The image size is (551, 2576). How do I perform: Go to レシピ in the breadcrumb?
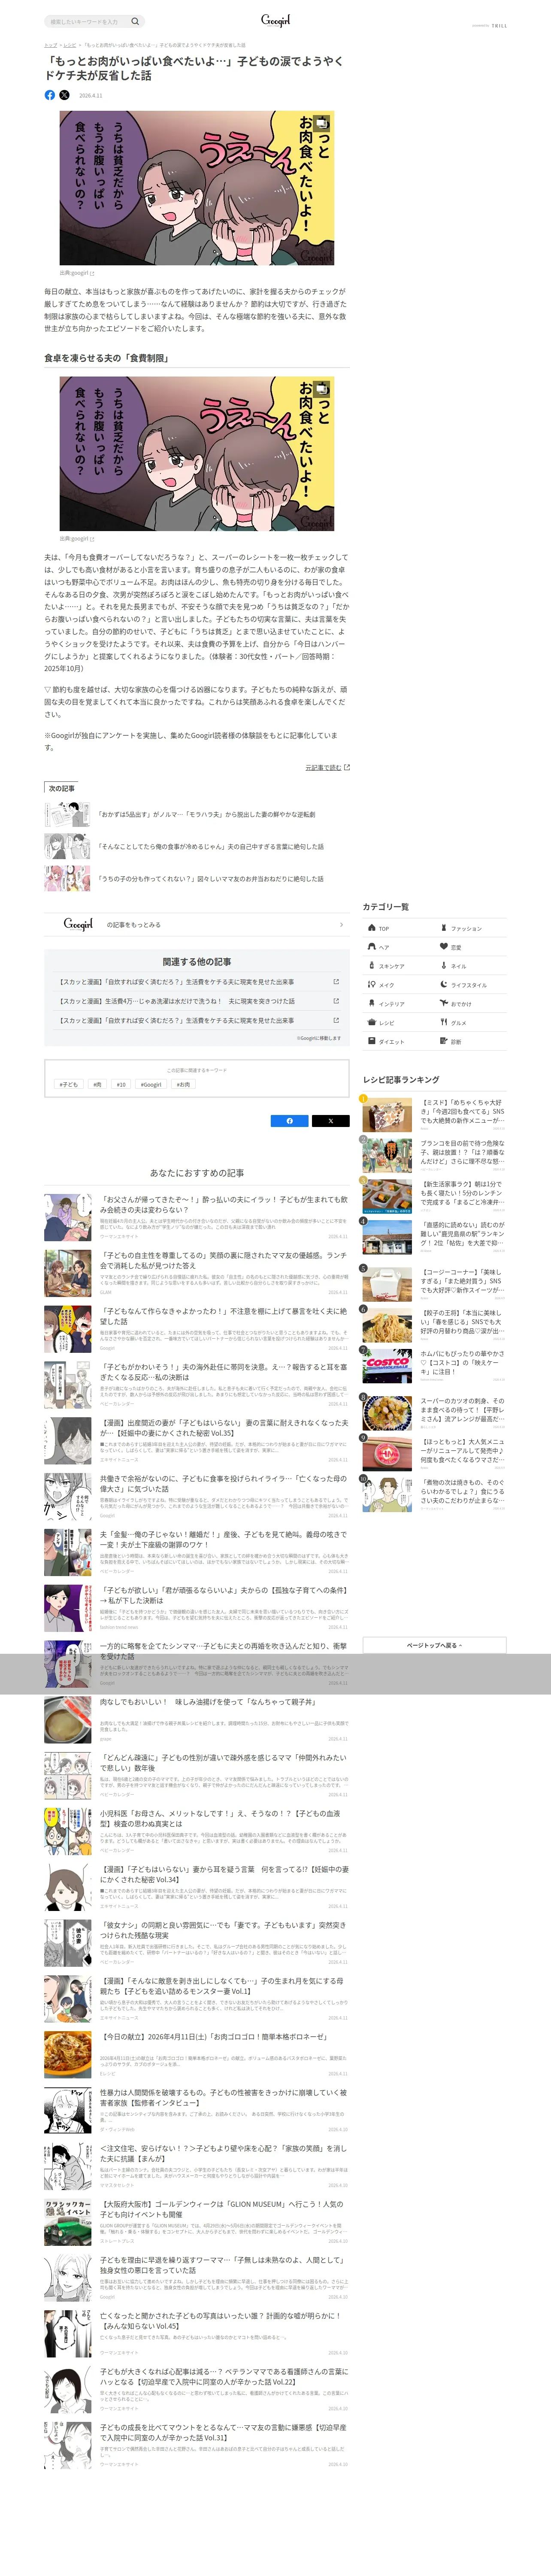click(70, 45)
